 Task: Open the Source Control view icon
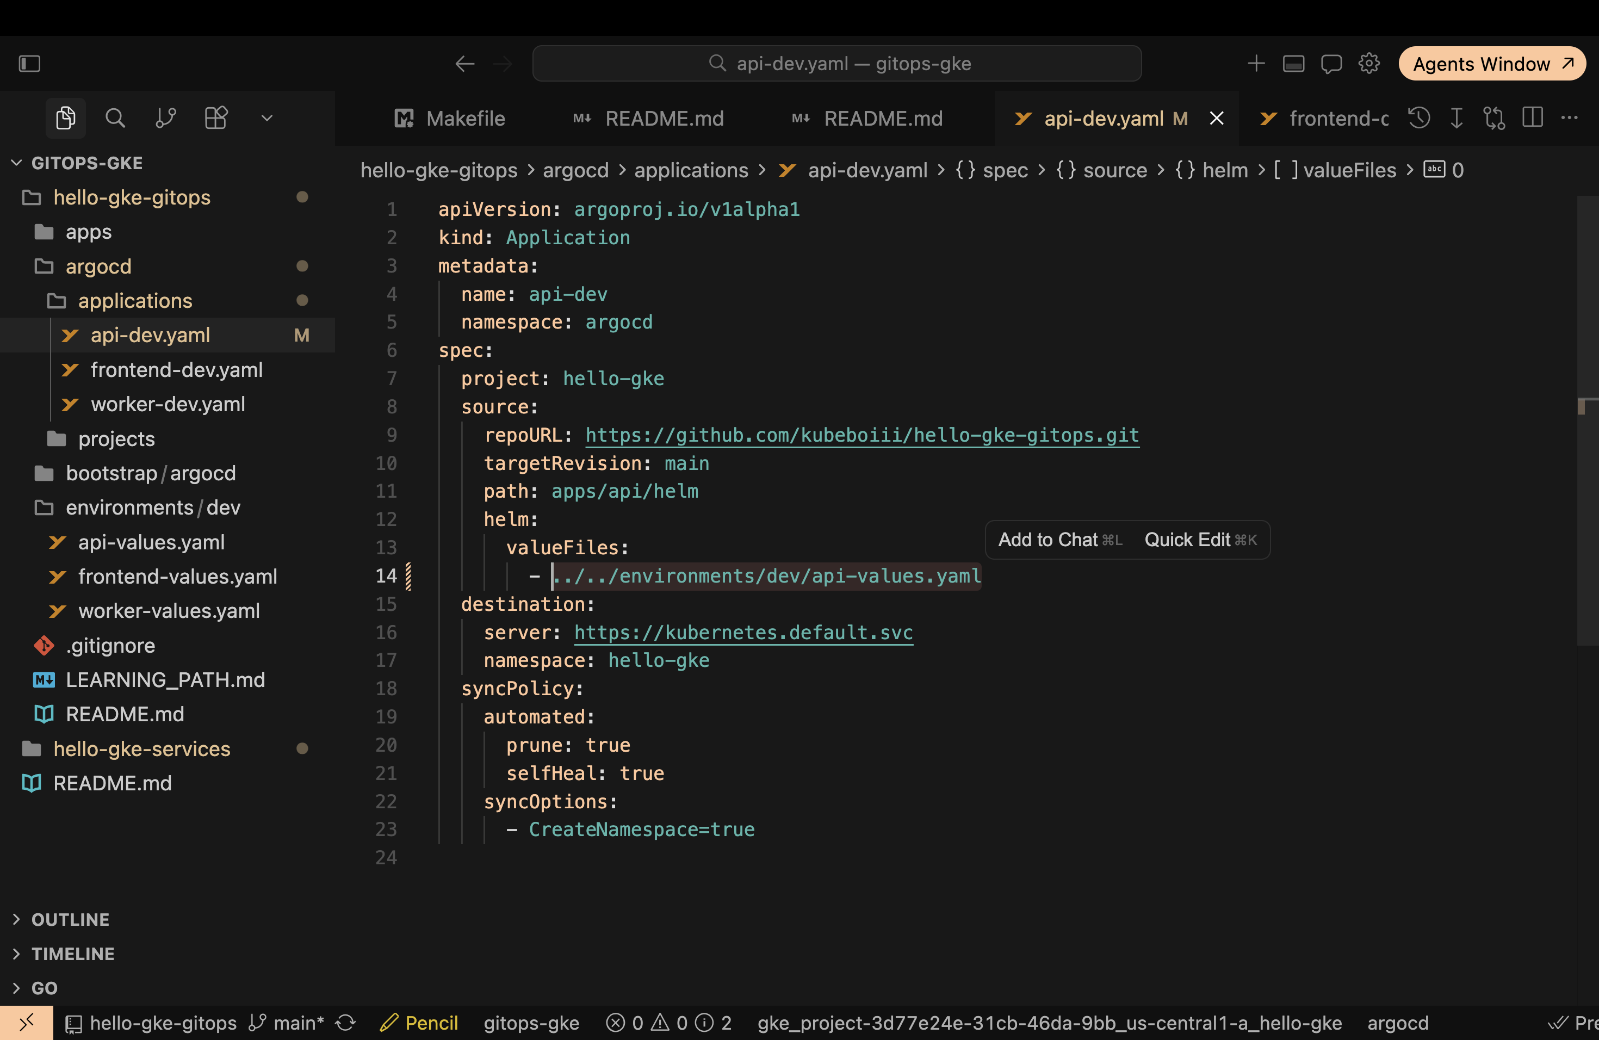165,118
